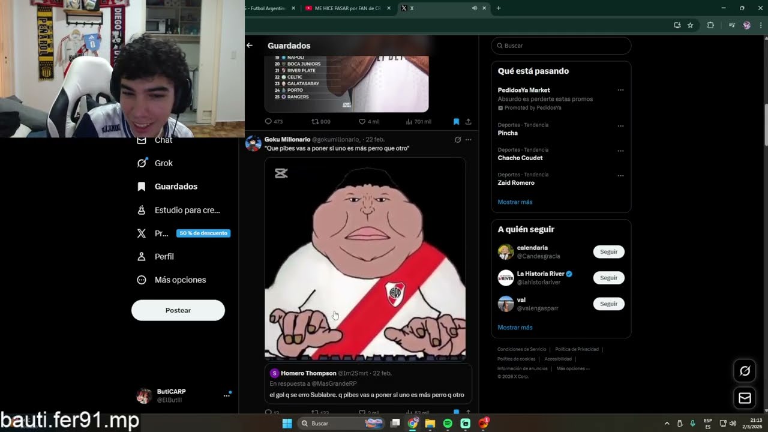Click the Postear button
Image resolution: width=768 pixels, height=432 pixels.
coord(178,310)
